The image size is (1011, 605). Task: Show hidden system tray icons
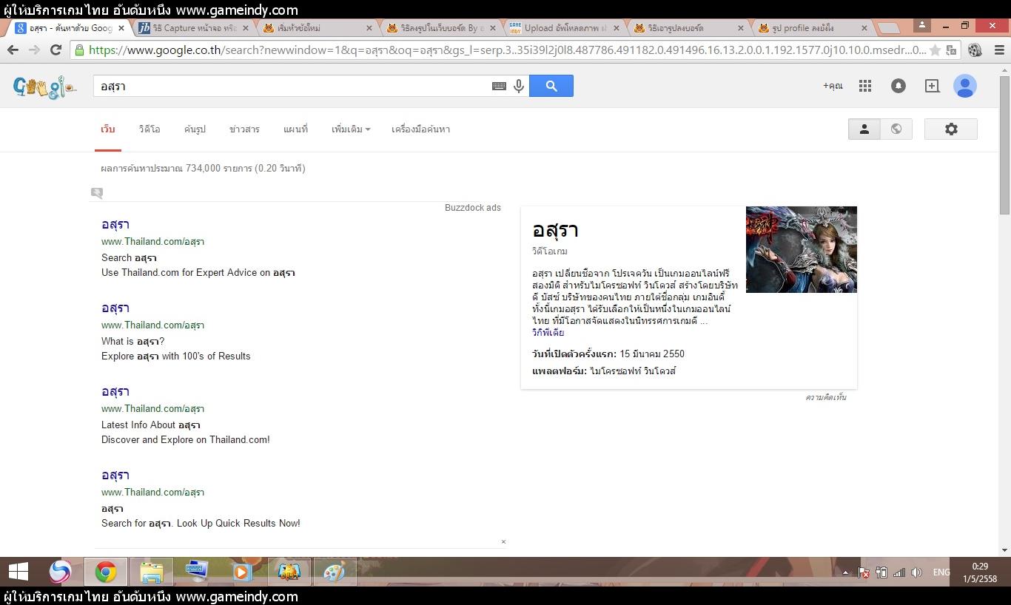tap(845, 572)
